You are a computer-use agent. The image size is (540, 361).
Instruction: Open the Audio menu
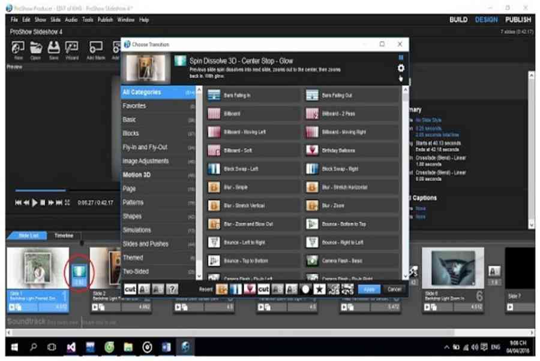tap(71, 20)
